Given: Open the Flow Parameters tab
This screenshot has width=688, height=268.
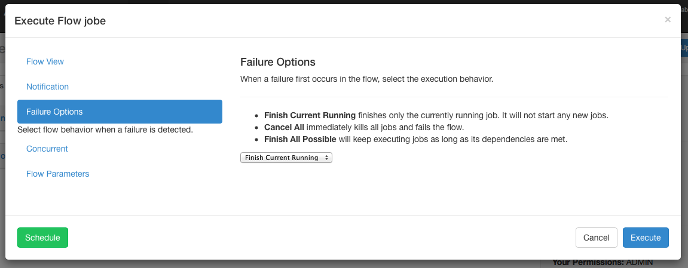Looking at the screenshot, I should tap(57, 174).
